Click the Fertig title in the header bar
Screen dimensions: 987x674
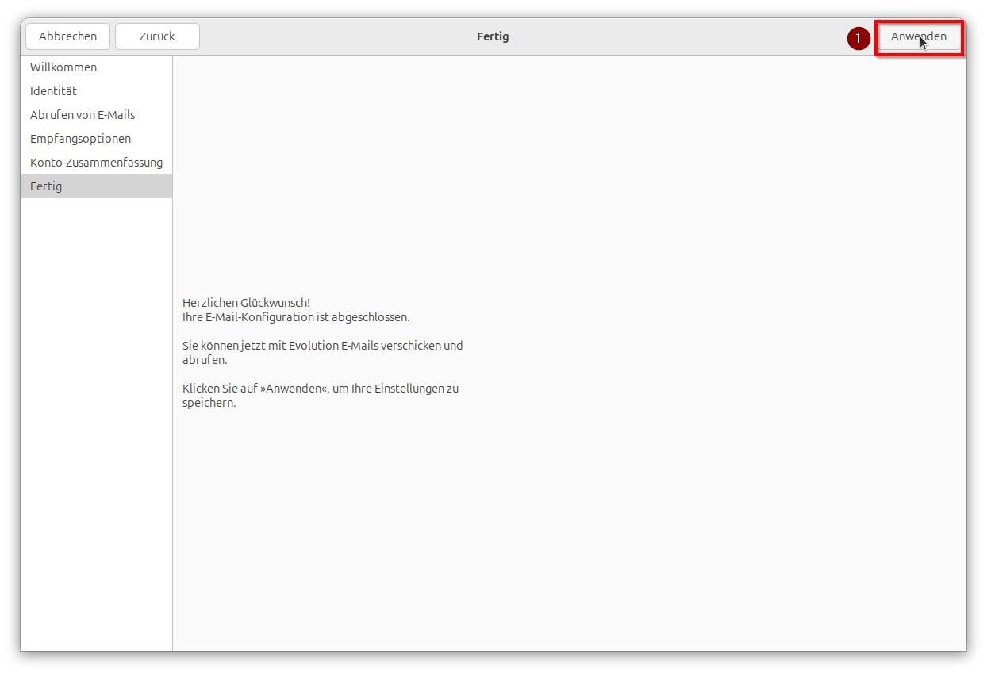492,36
